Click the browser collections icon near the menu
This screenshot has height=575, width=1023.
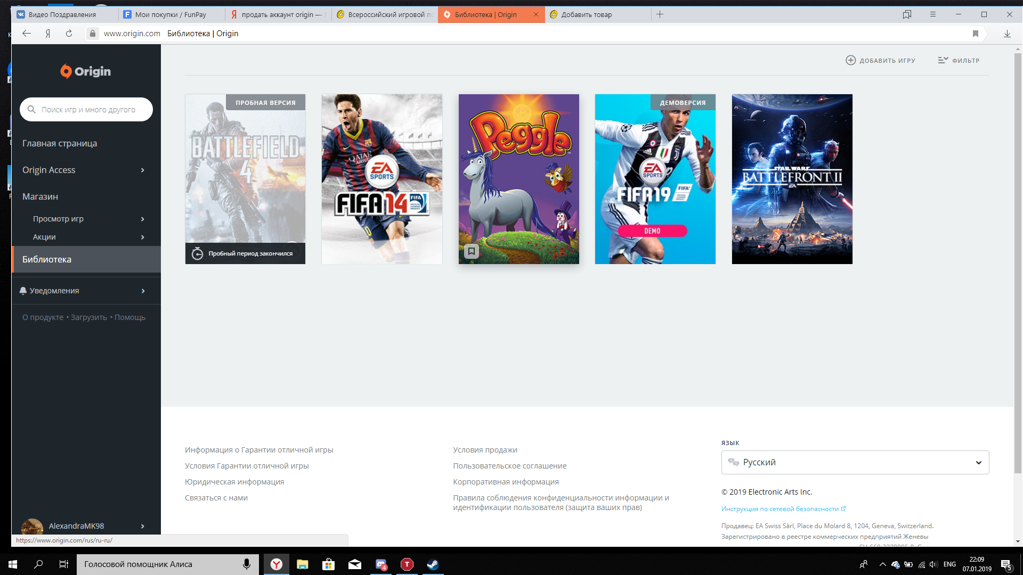point(907,14)
